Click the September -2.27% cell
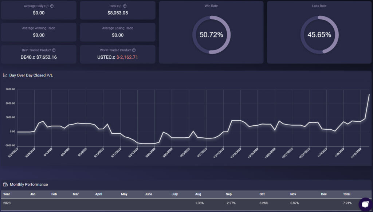 [231, 203]
